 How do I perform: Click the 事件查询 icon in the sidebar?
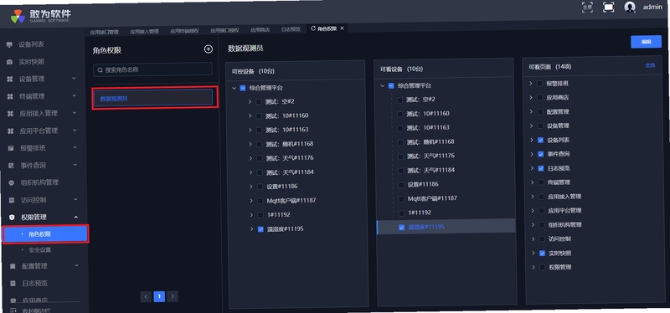[11, 165]
